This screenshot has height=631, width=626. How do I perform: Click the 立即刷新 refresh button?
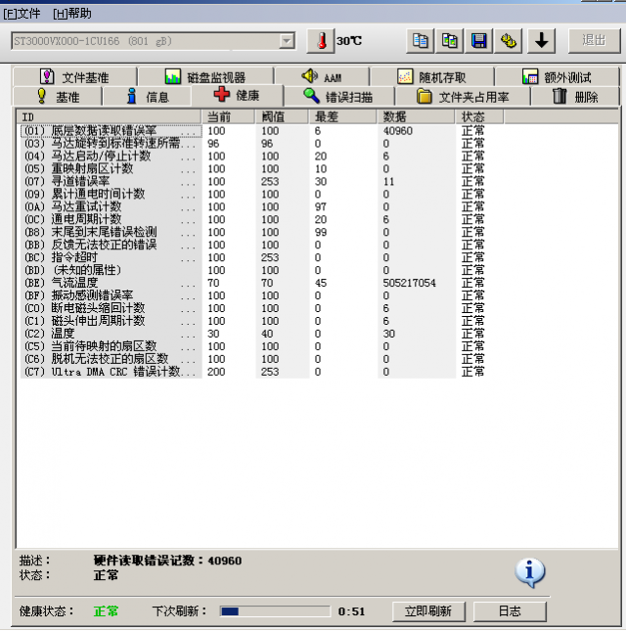pyautogui.click(x=428, y=611)
